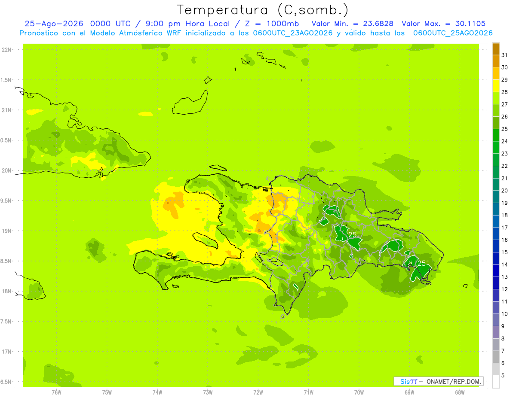Click the "25" contour label in eastern Dominican Republic

click(421, 263)
